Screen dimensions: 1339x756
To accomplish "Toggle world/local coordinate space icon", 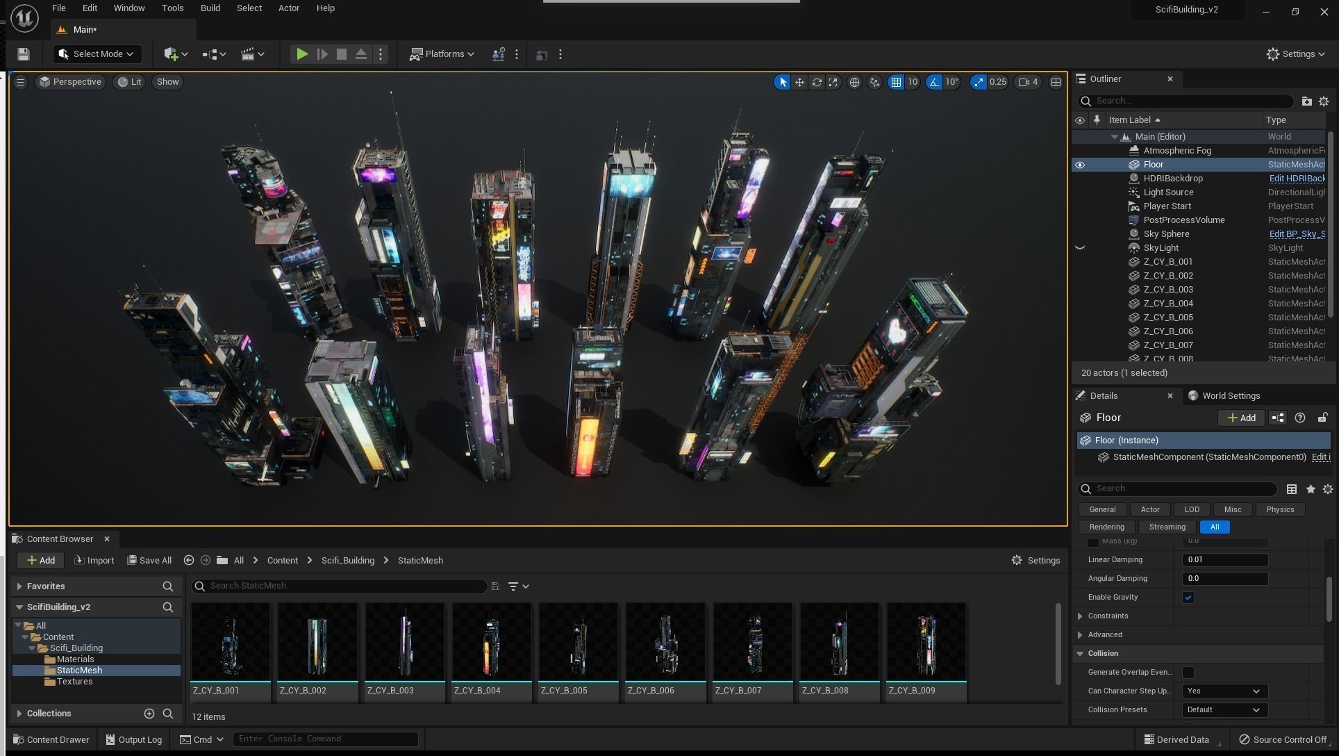I will click(x=854, y=82).
